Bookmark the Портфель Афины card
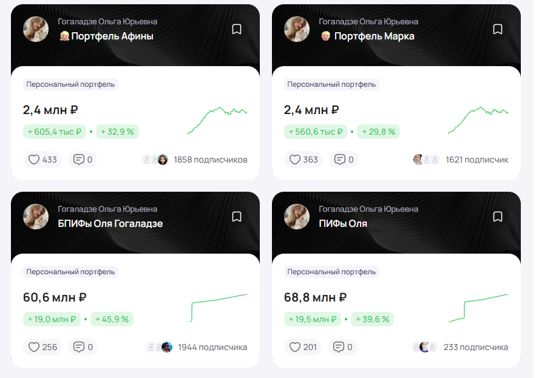The image size is (536, 378). 237,29
